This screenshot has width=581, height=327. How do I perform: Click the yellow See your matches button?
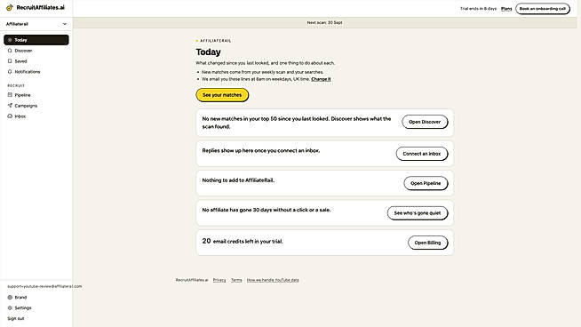(222, 95)
